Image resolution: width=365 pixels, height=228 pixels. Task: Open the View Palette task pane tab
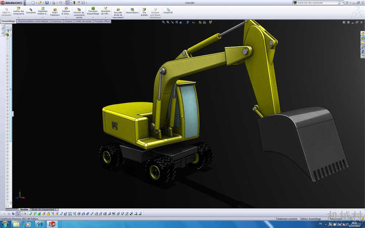point(363,47)
